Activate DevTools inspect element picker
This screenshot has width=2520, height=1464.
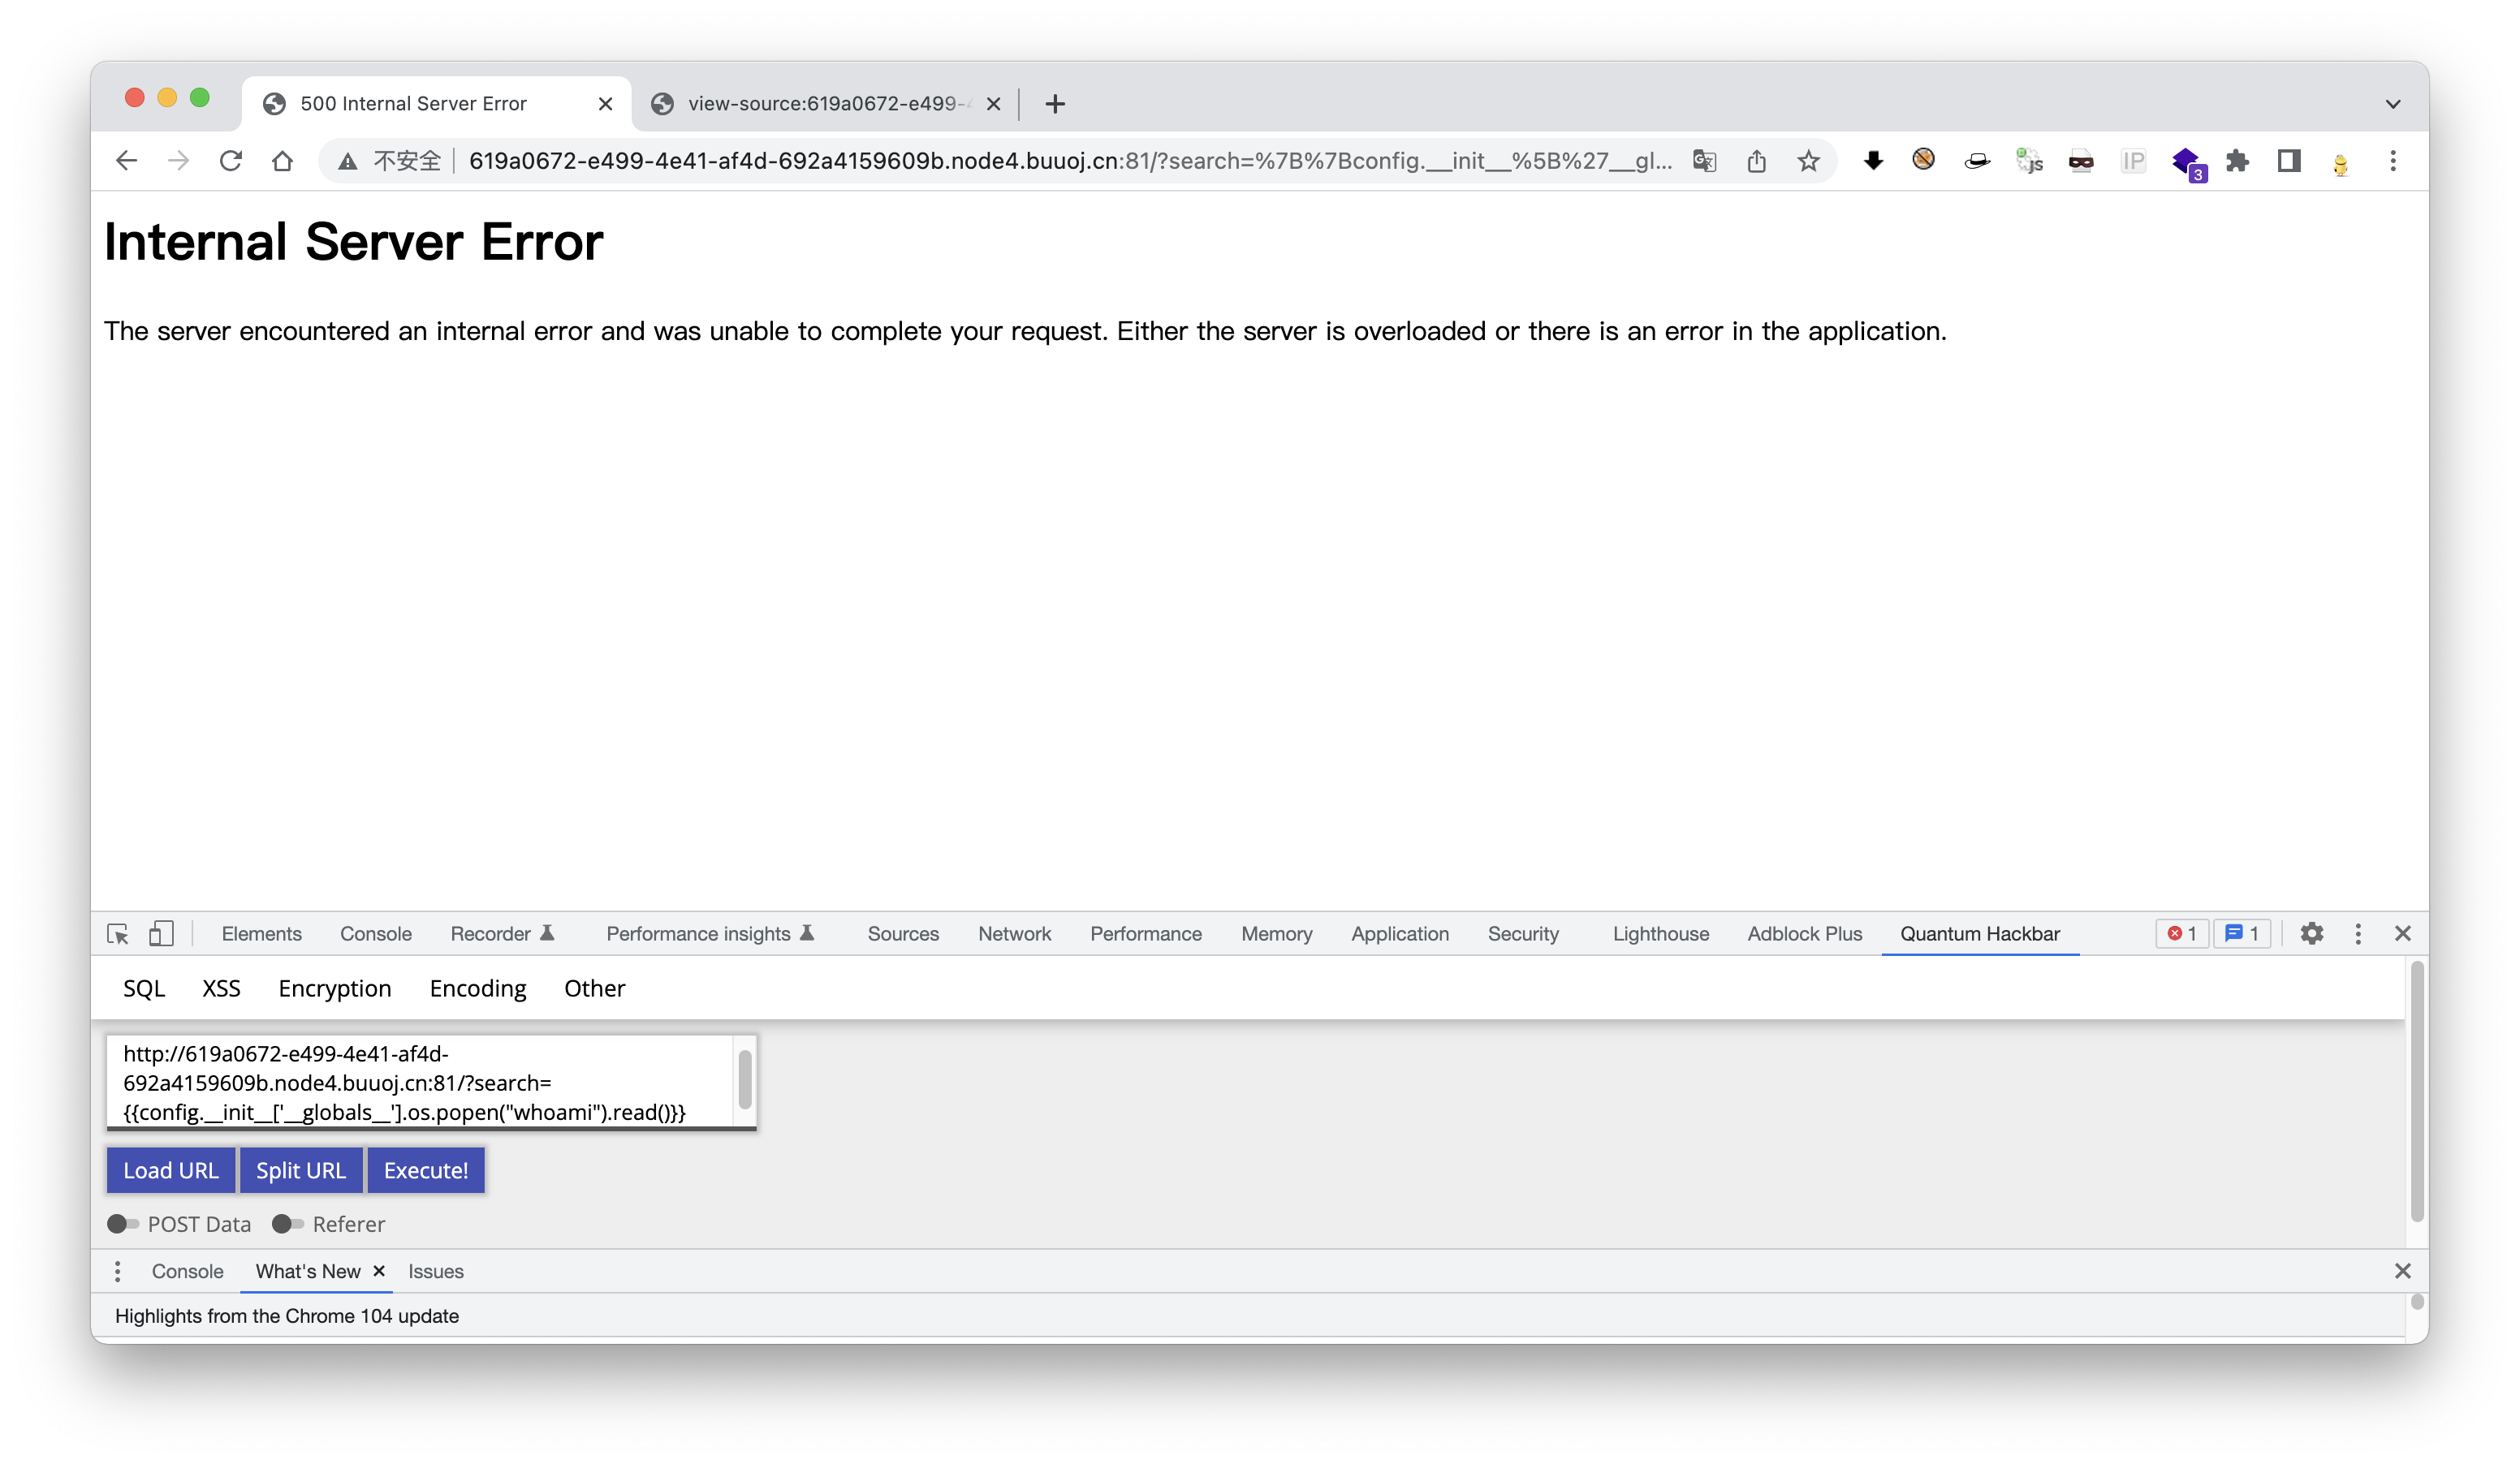click(118, 933)
